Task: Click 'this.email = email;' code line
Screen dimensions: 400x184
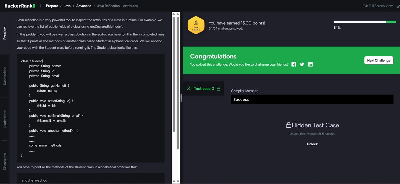Action: tap(51, 121)
